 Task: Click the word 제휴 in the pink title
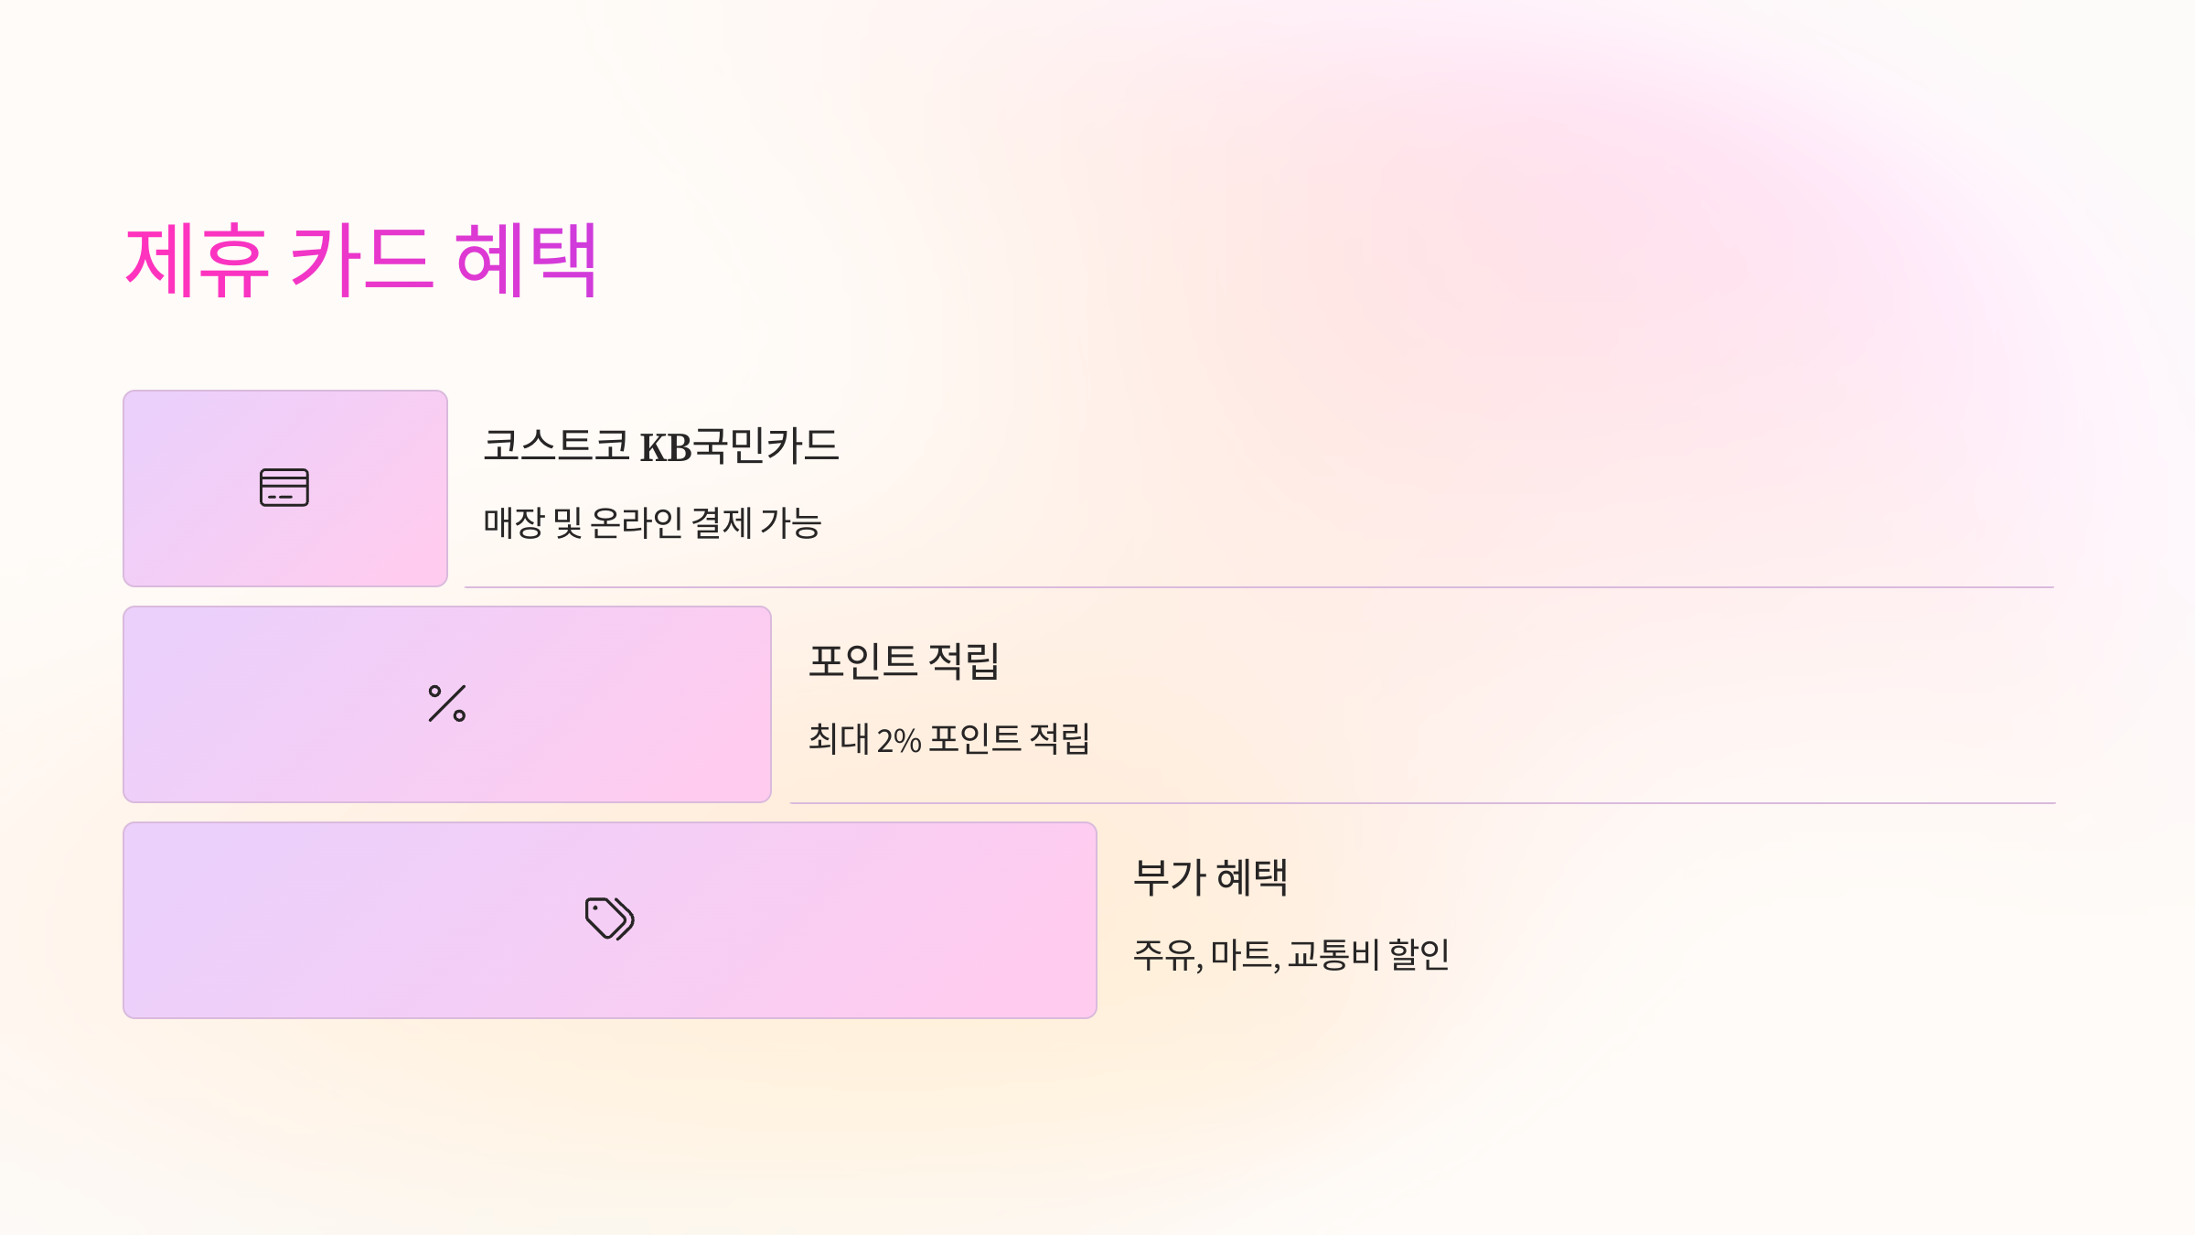point(197,261)
